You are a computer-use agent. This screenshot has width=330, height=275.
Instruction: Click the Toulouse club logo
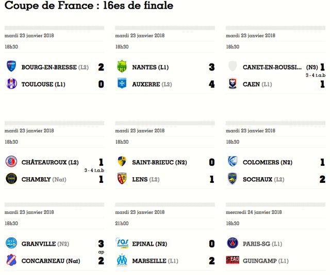coord(11,83)
